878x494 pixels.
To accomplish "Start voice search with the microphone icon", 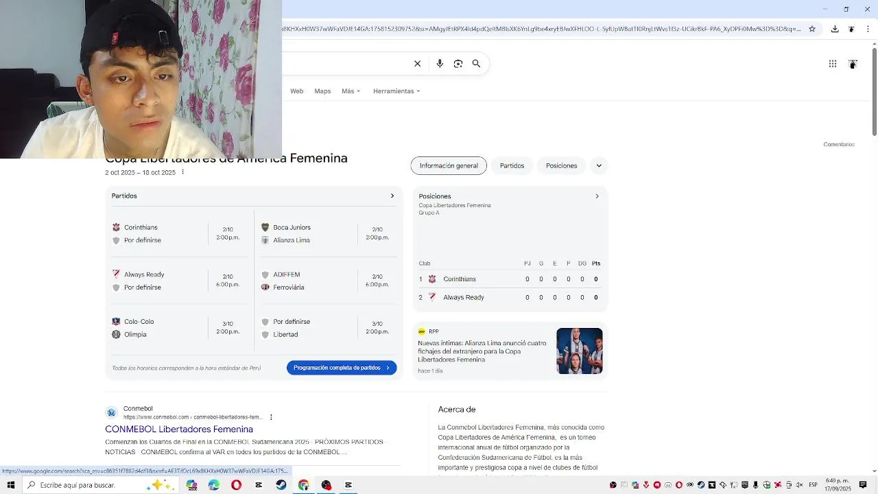I will [440, 64].
